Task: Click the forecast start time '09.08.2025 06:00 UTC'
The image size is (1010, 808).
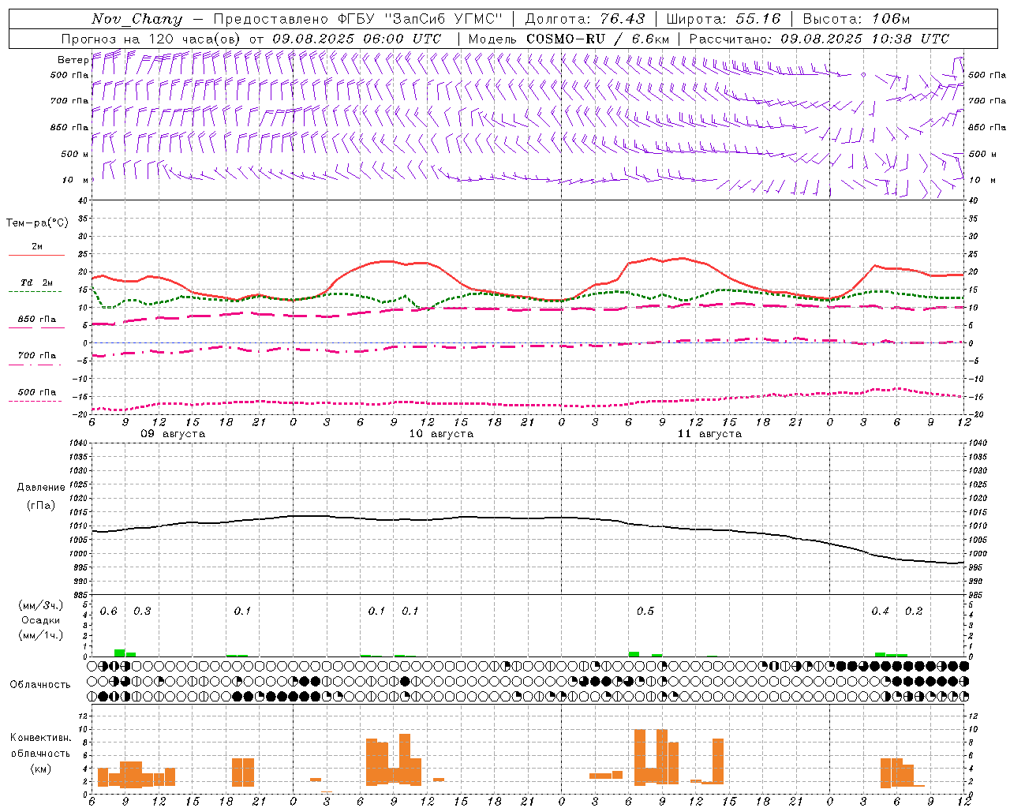Action: pos(357,39)
